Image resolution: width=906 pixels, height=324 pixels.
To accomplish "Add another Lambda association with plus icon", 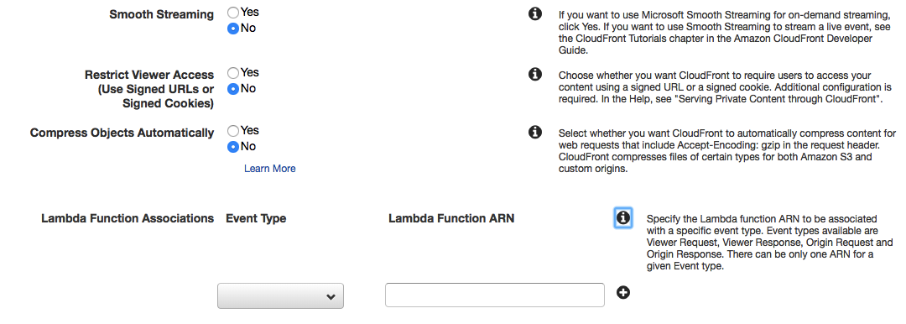I will 622,293.
